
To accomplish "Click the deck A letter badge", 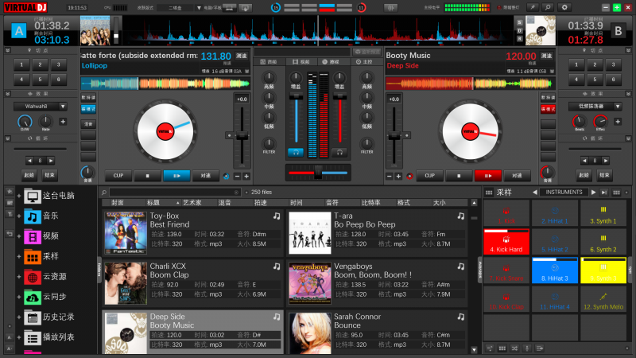I will pyautogui.click(x=18, y=31).
